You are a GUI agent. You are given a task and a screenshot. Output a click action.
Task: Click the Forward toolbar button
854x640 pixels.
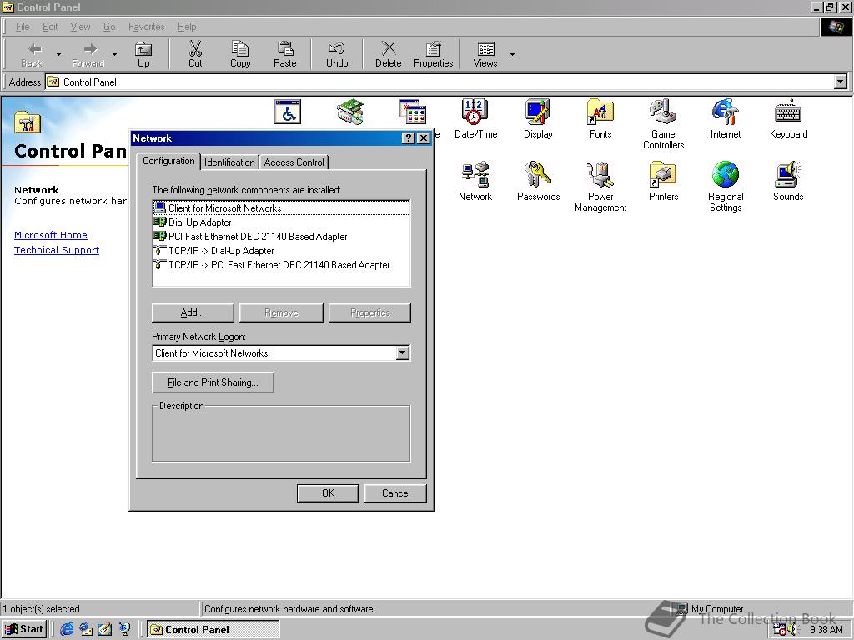coord(88,54)
